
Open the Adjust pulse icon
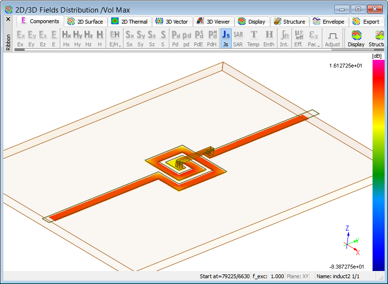point(333,39)
